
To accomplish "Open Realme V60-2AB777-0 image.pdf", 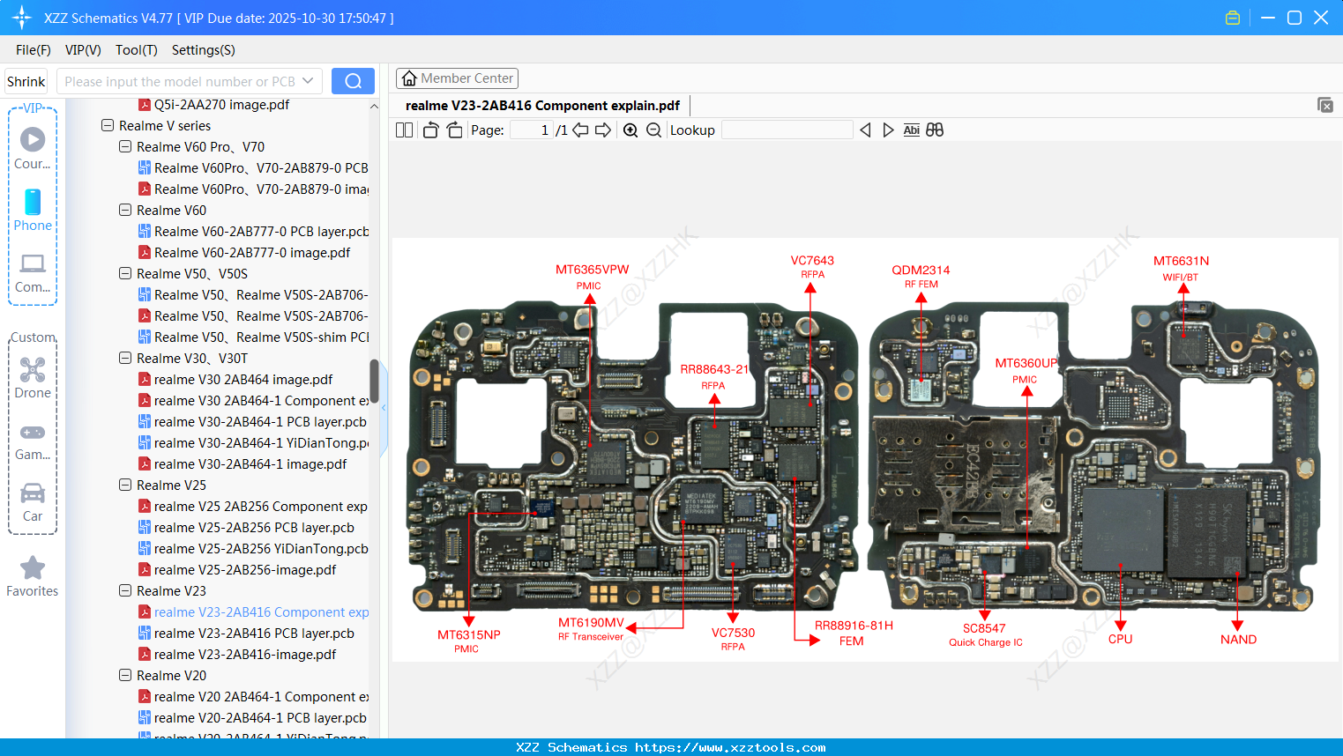I will coord(243,253).
